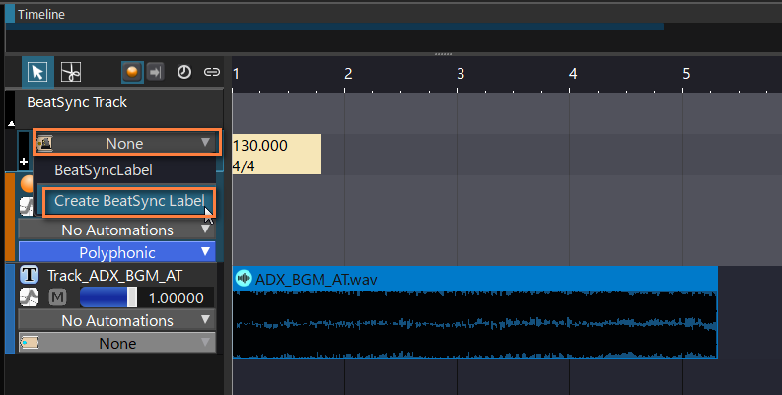
Task: Mute the Track_ADX_BGM_AT track
Action: coord(57,297)
